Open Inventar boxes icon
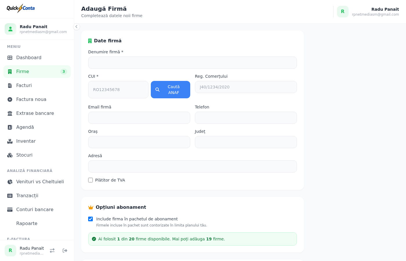 tap(10, 141)
